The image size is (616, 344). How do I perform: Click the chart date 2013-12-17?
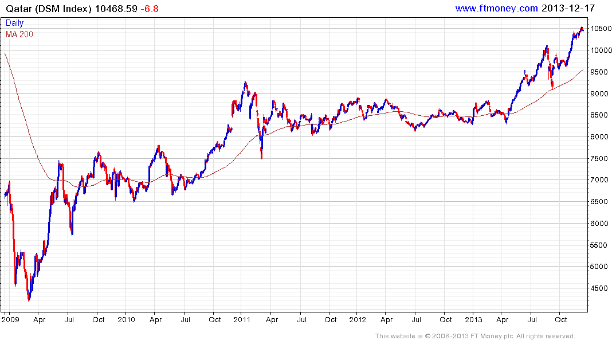568,8
